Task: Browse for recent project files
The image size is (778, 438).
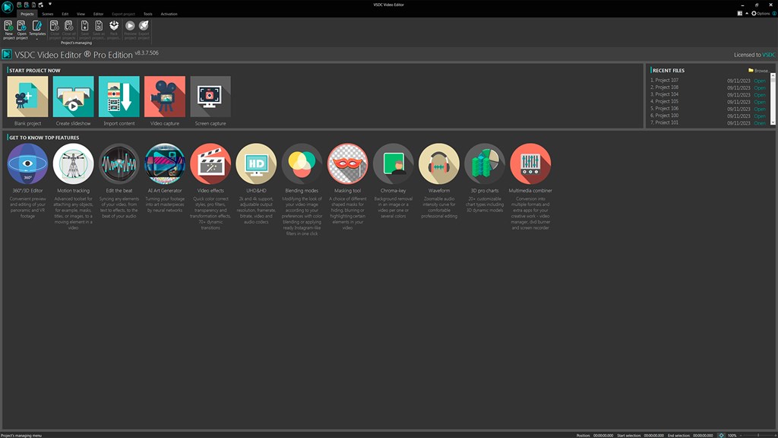Action: (x=759, y=71)
